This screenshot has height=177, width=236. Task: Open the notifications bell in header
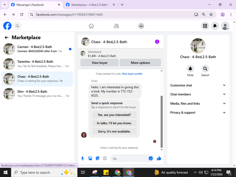(x=215, y=26)
